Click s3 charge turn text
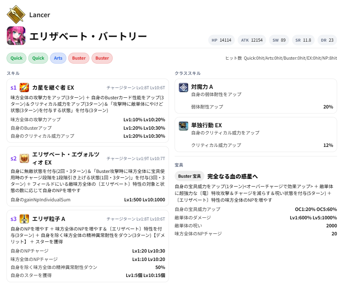The width and height of the screenshot is (346, 289). 136,219
